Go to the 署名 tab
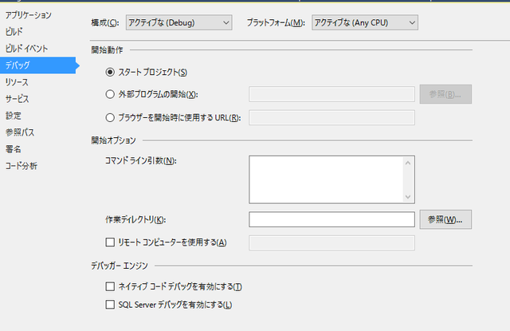This screenshot has width=510, height=331. click(x=14, y=149)
